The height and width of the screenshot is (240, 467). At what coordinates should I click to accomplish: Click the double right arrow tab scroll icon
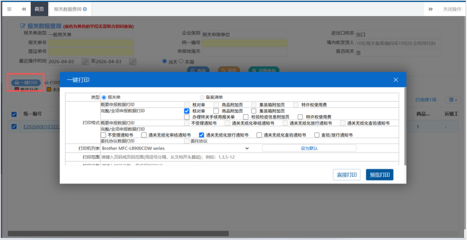click(431, 9)
